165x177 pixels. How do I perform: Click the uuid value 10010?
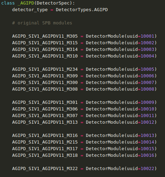148,109
